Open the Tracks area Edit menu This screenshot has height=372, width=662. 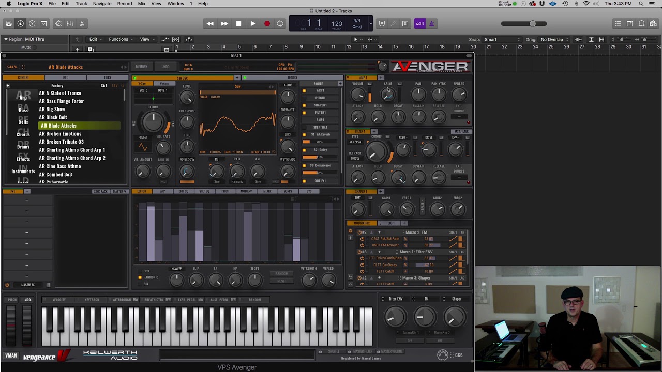coord(95,39)
